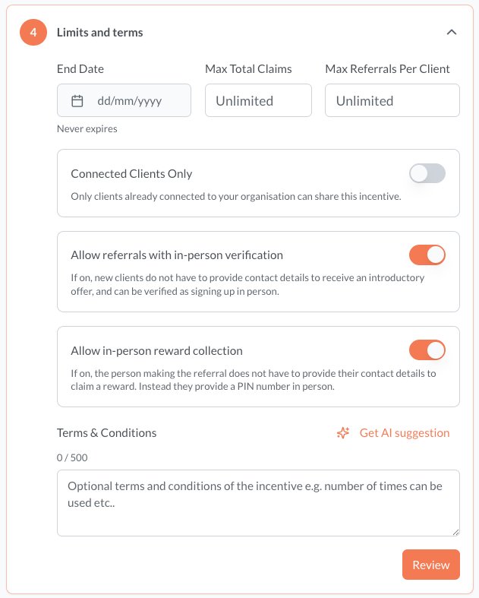The image size is (479, 598).
Task: Click the text area resize handle corner
Action: [x=455, y=533]
